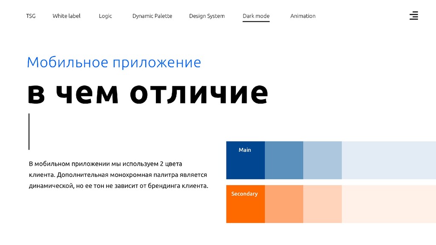The width and height of the screenshot is (436, 245).
Task: Go to the TSG nav item
Action: pos(31,16)
